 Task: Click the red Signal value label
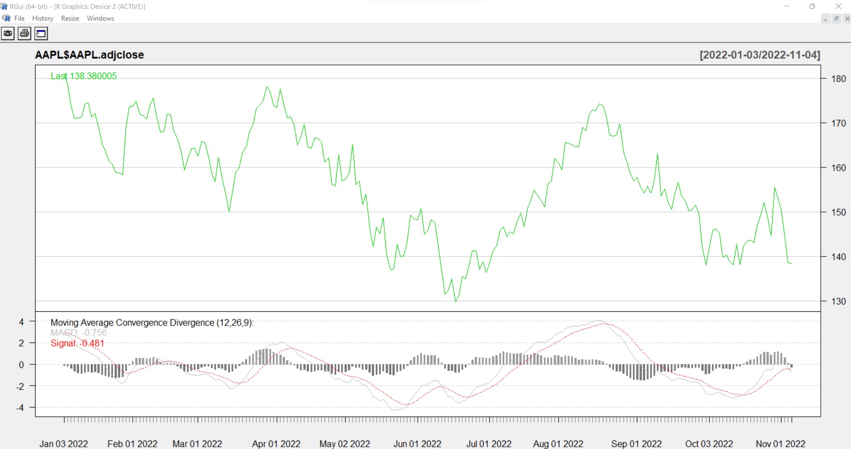tap(77, 343)
